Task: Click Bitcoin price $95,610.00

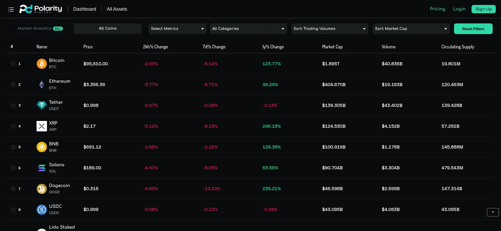Action: [96, 64]
